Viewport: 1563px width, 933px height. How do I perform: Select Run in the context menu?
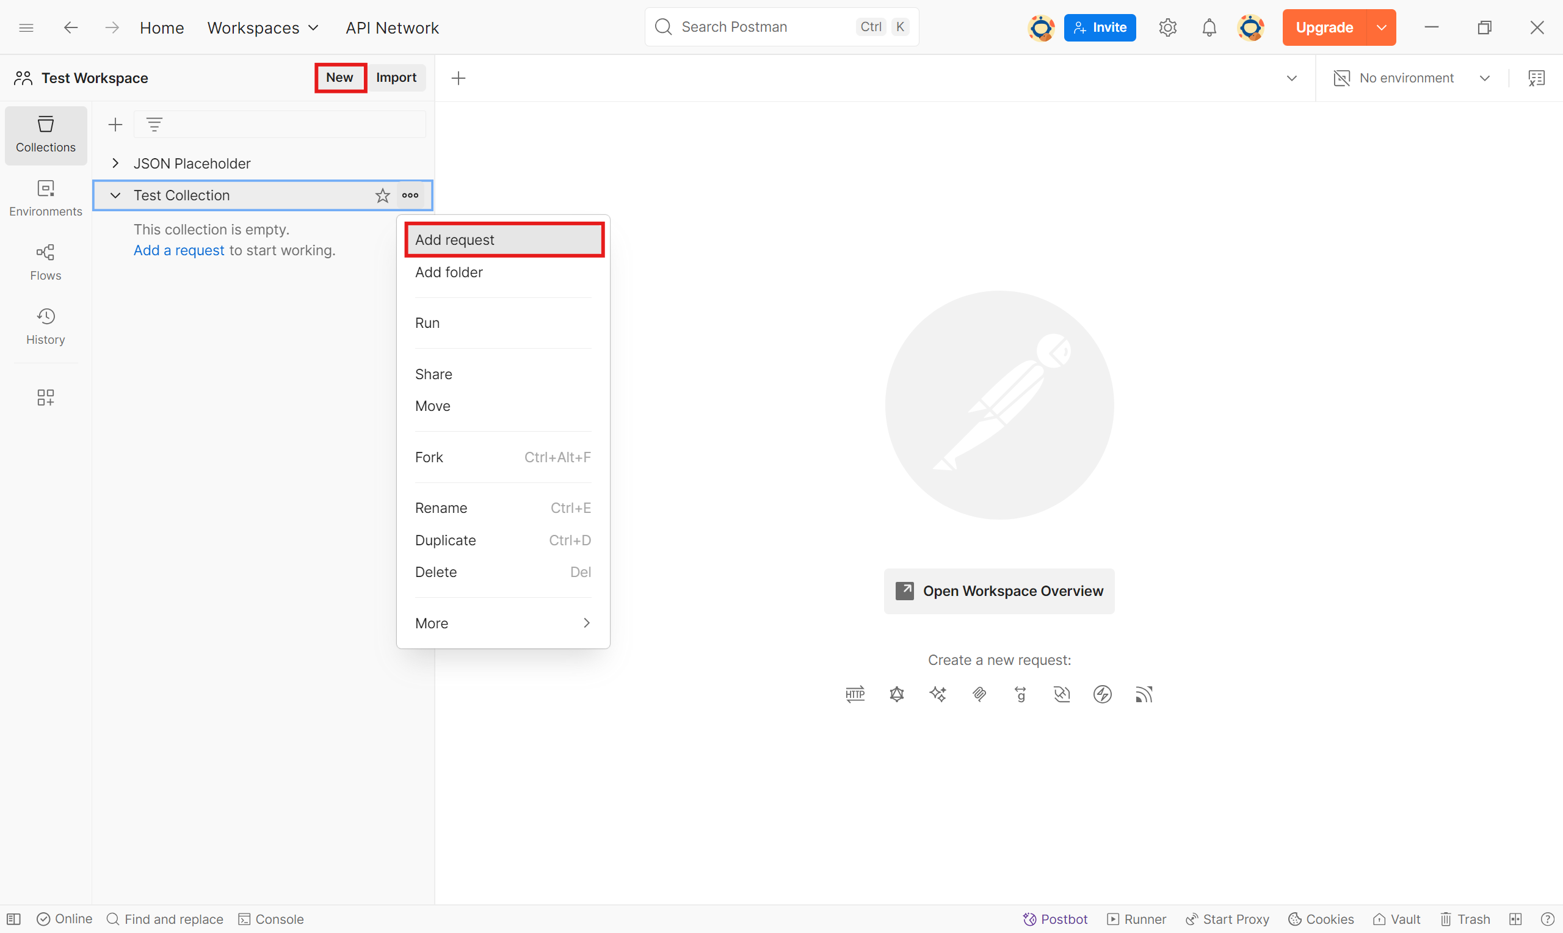click(x=502, y=323)
